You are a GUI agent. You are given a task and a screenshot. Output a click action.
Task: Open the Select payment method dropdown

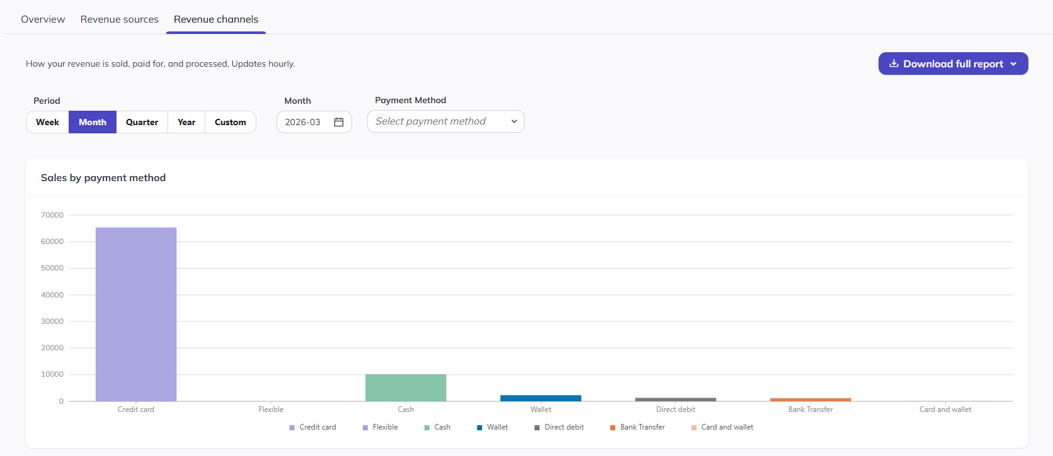(446, 121)
